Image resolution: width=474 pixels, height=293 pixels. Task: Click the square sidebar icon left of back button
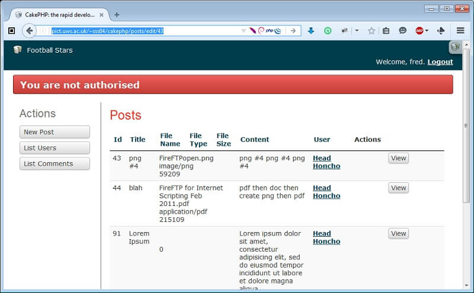pos(11,31)
